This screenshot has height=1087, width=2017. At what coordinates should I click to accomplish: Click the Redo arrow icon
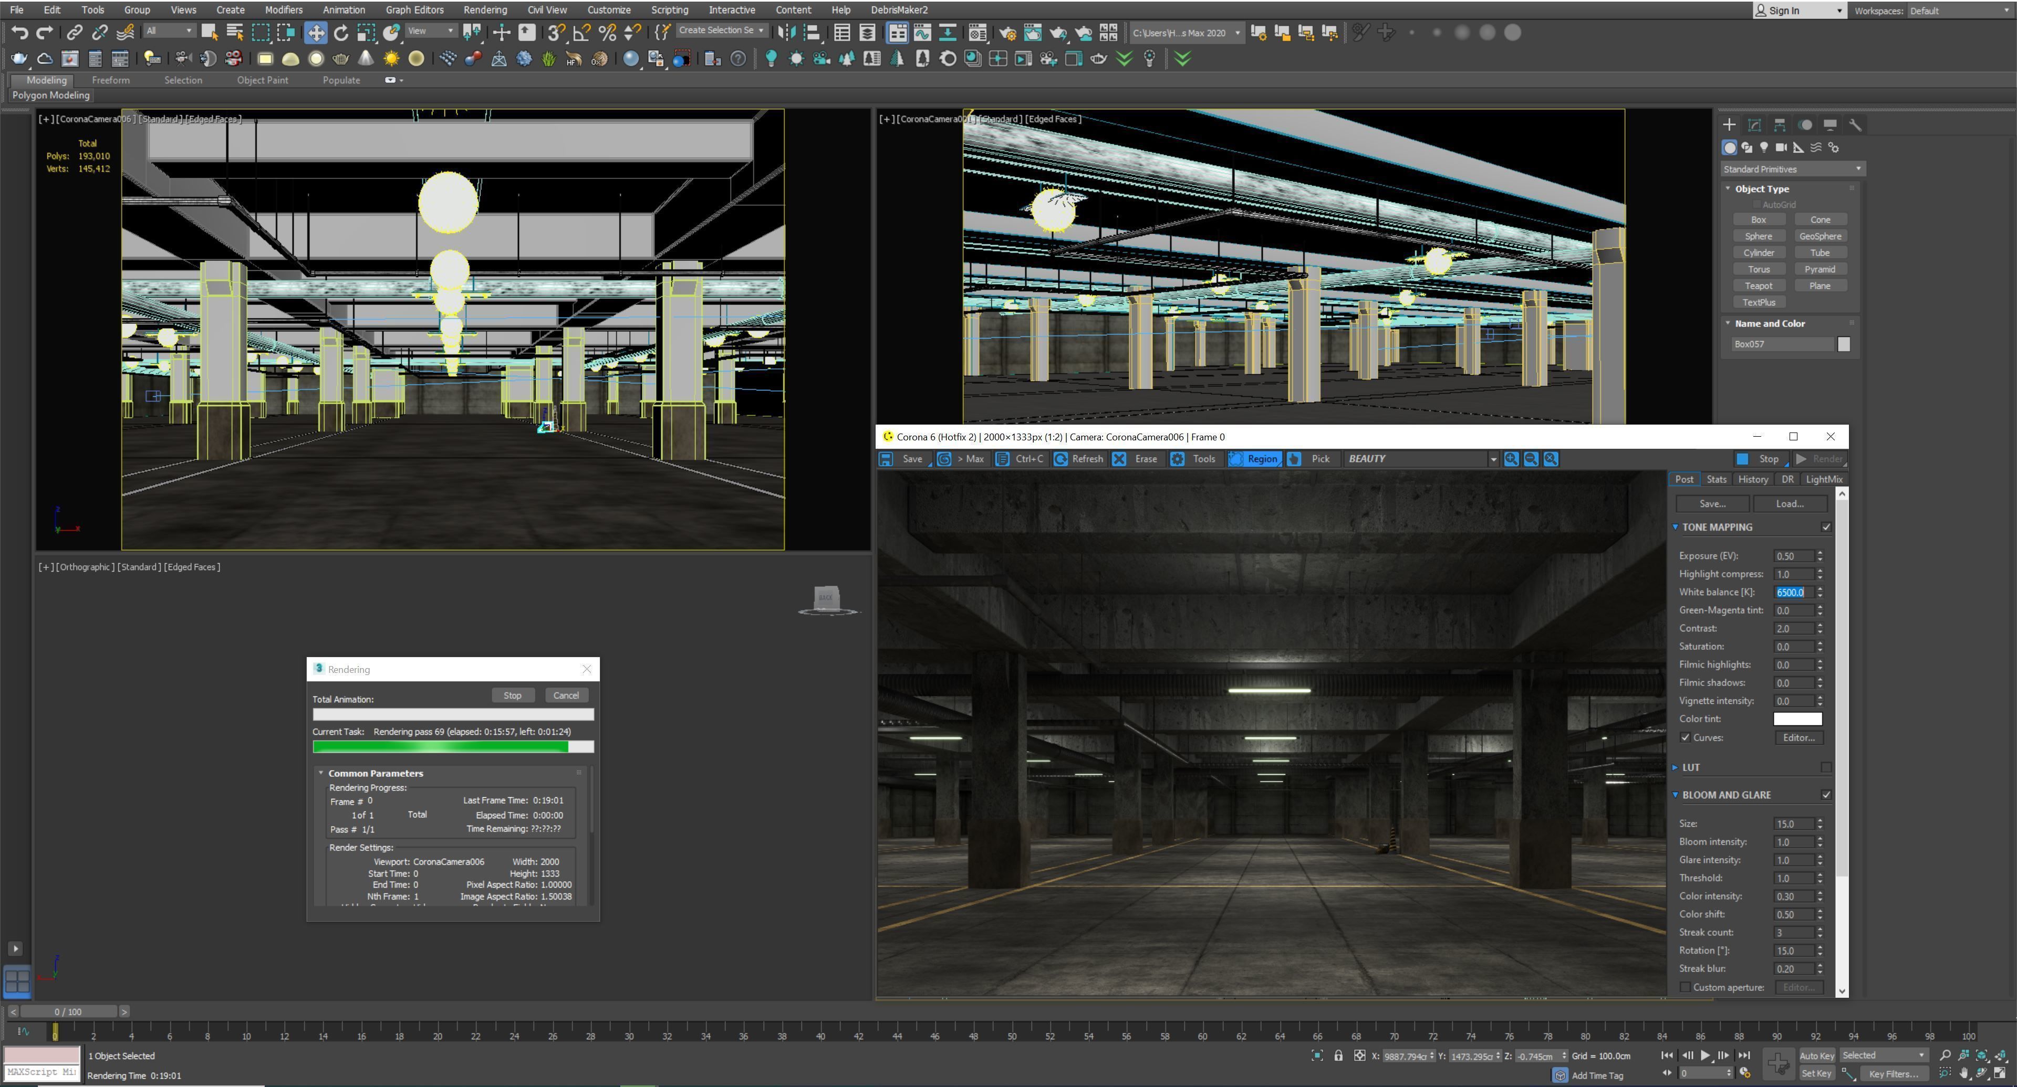45,33
